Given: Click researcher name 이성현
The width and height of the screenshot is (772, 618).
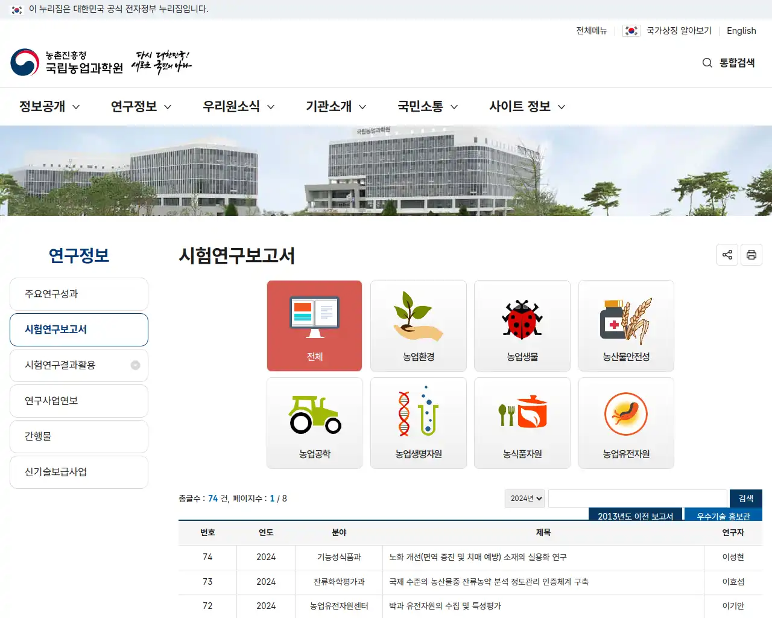Looking at the screenshot, I should click(733, 557).
